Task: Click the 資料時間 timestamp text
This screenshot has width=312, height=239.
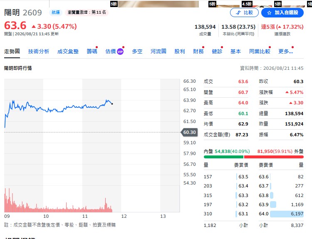Action: click(x=272, y=69)
